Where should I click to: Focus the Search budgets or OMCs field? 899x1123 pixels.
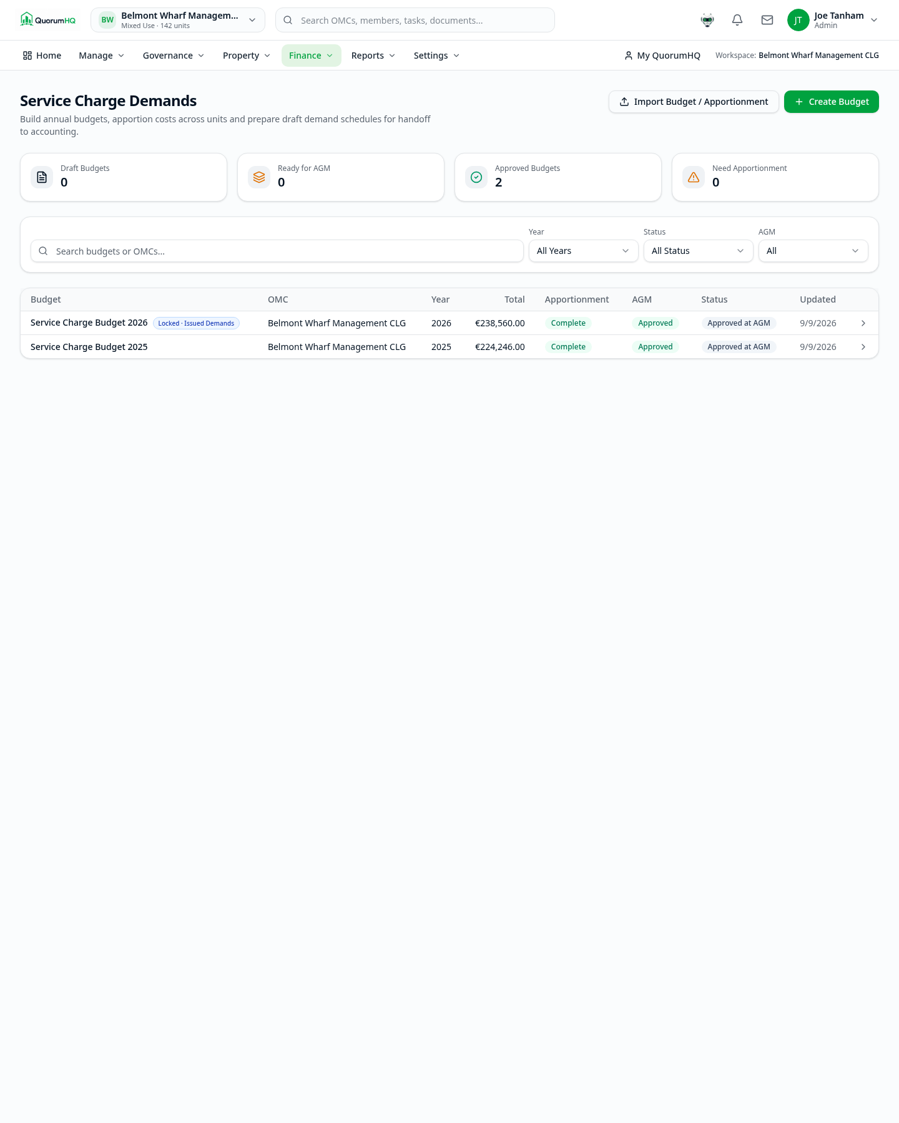coord(277,251)
